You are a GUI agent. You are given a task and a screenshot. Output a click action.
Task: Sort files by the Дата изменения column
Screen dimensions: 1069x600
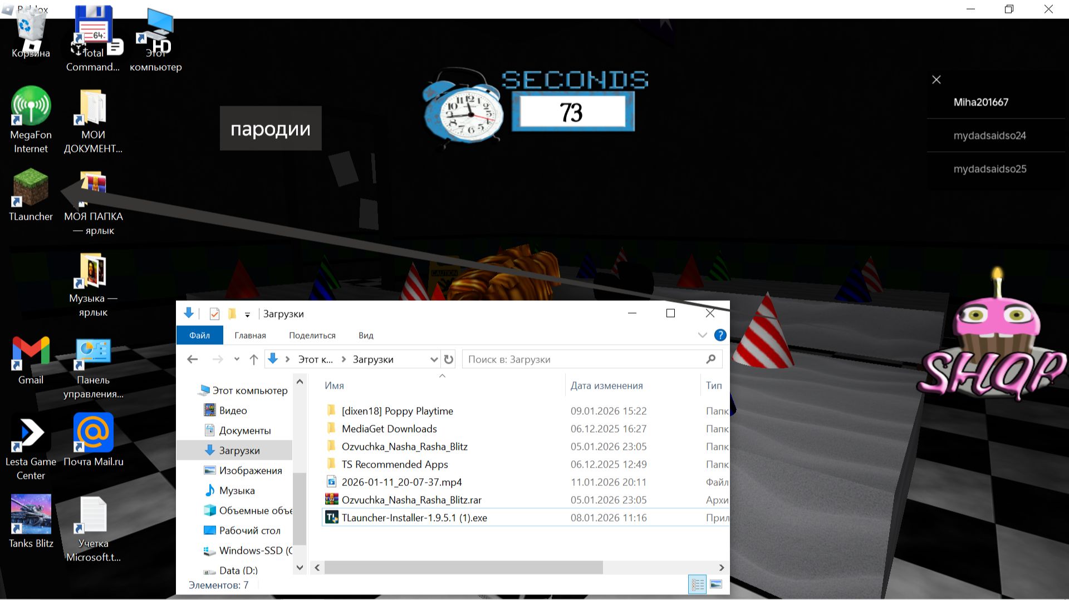click(x=606, y=385)
